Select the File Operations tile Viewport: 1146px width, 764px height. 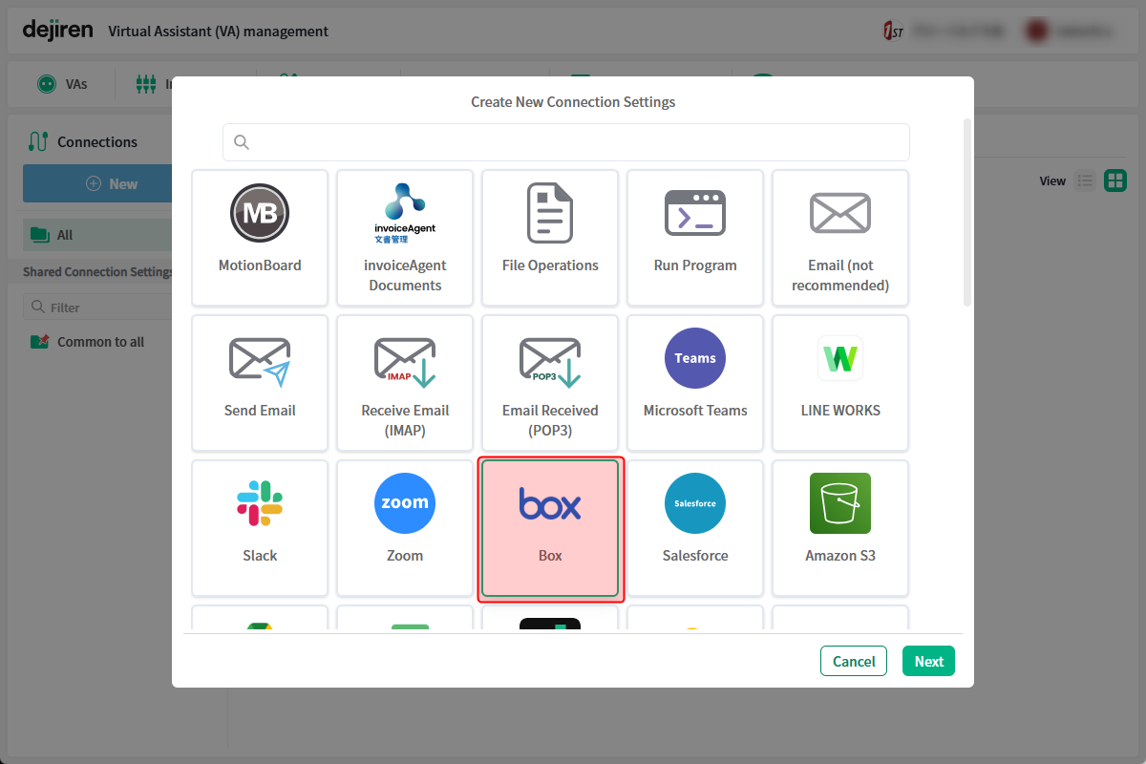(550, 238)
